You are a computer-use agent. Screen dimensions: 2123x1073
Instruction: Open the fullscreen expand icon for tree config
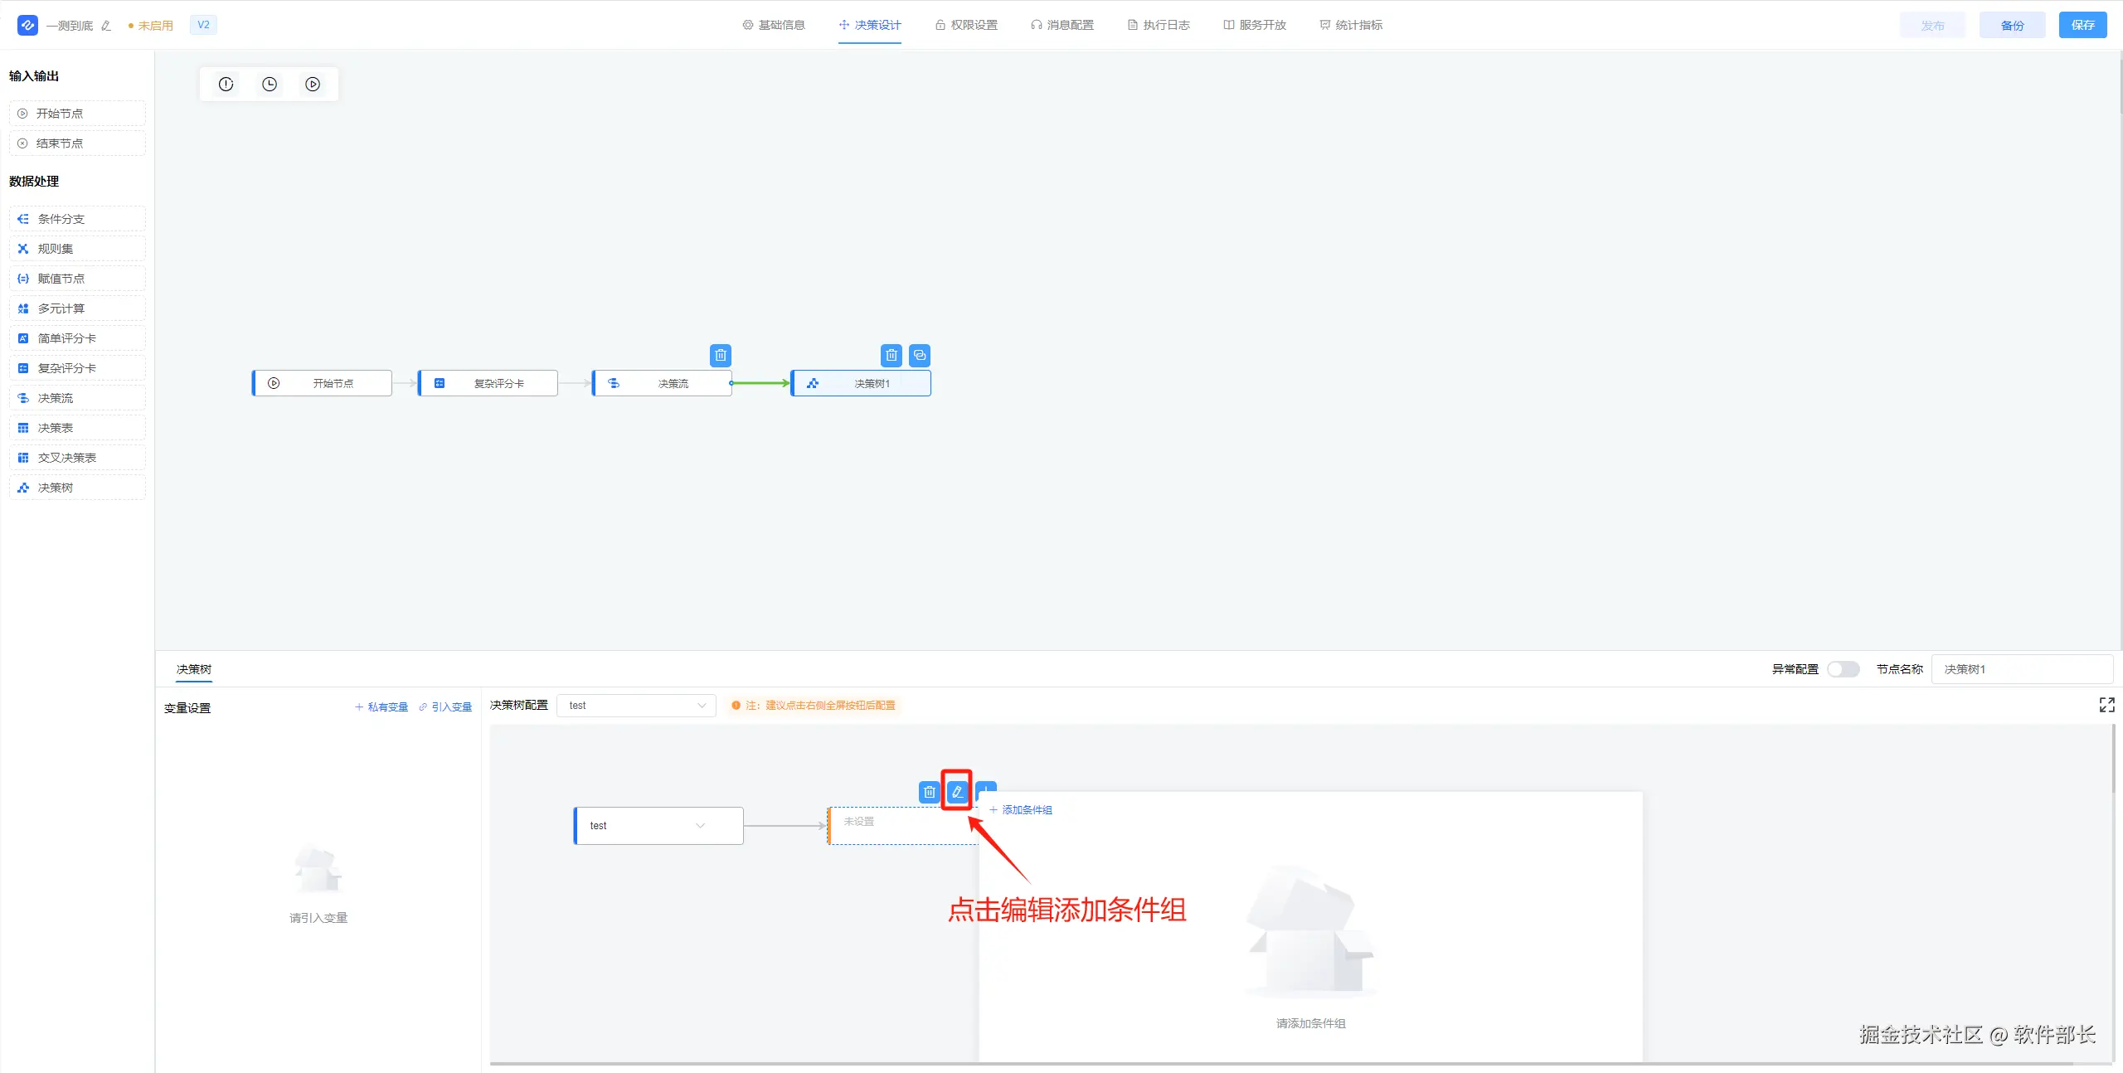pos(2106,705)
